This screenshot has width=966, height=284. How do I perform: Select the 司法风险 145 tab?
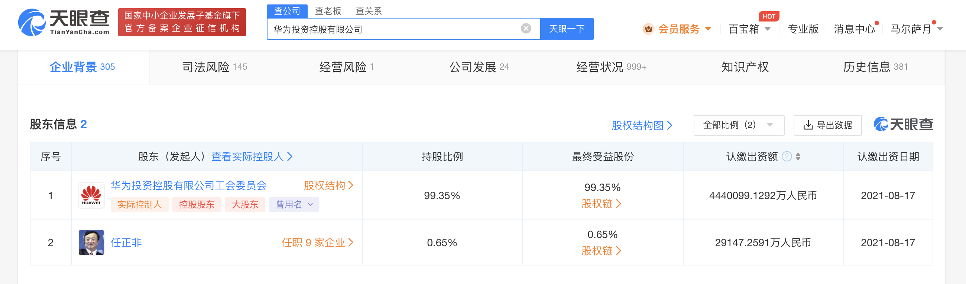(214, 67)
